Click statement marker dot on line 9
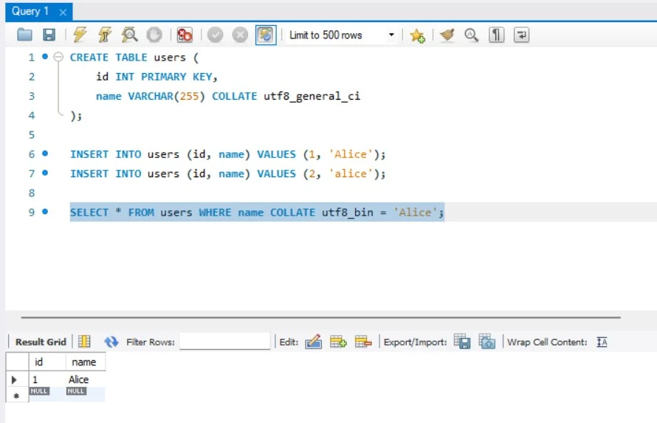 pos(45,211)
